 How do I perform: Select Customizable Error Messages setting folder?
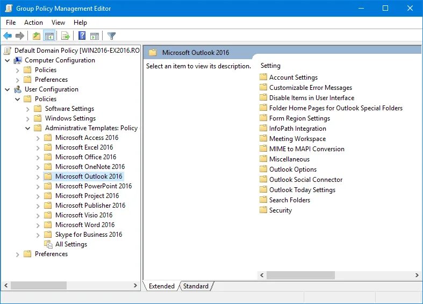click(311, 88)
